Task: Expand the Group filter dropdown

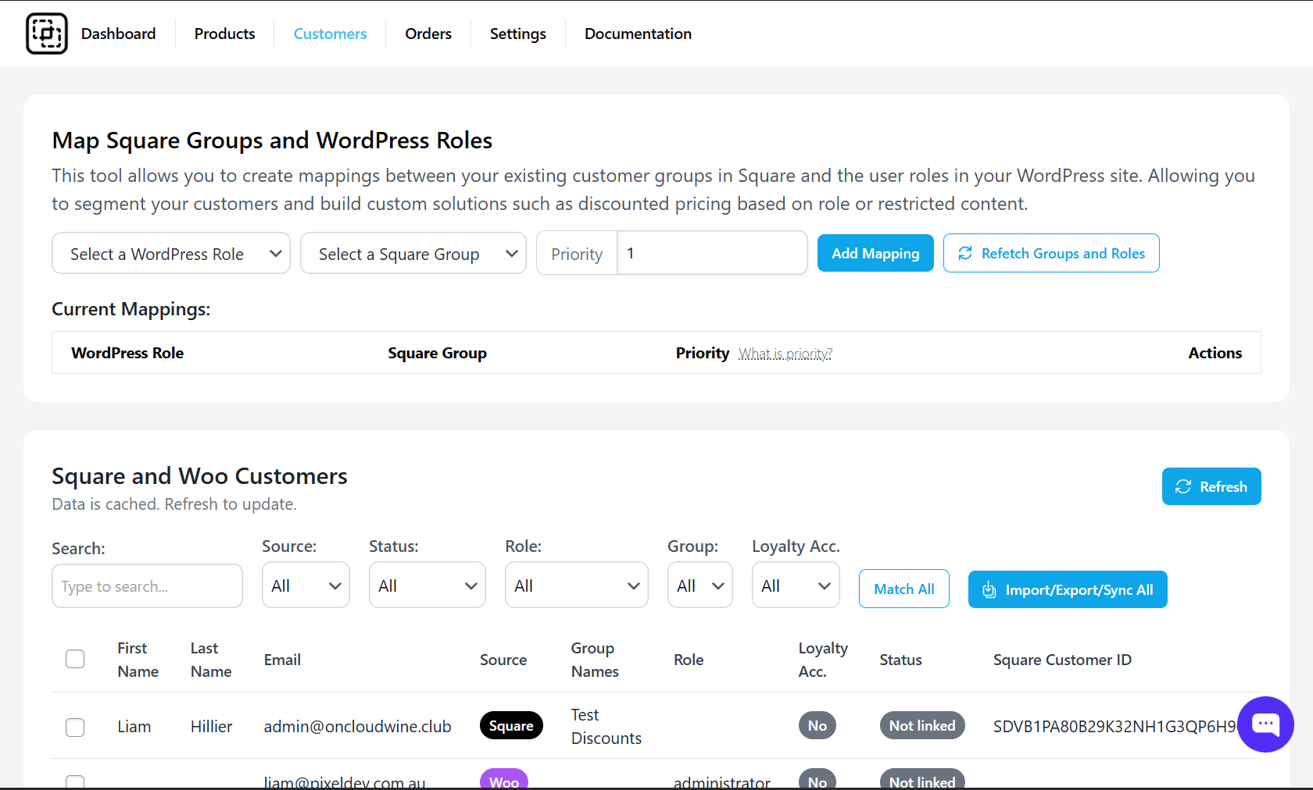Action: point(700,585)
